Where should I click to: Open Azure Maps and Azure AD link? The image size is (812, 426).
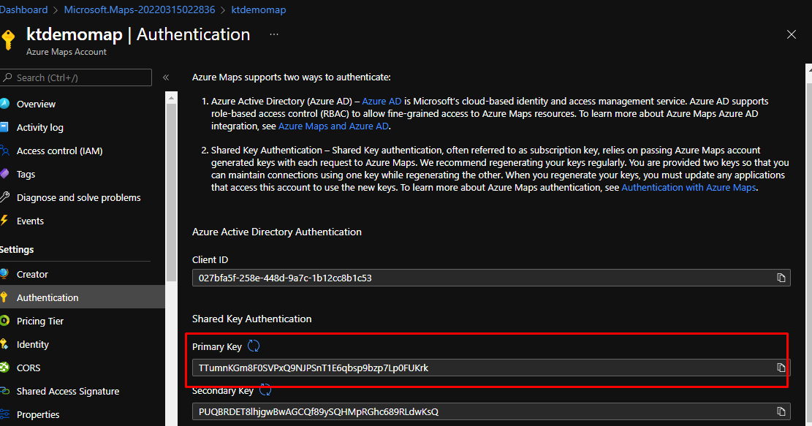tap(333, 126)
